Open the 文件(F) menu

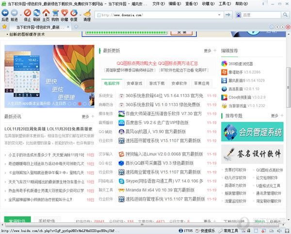pyautogui.click(x=158, y=3)
